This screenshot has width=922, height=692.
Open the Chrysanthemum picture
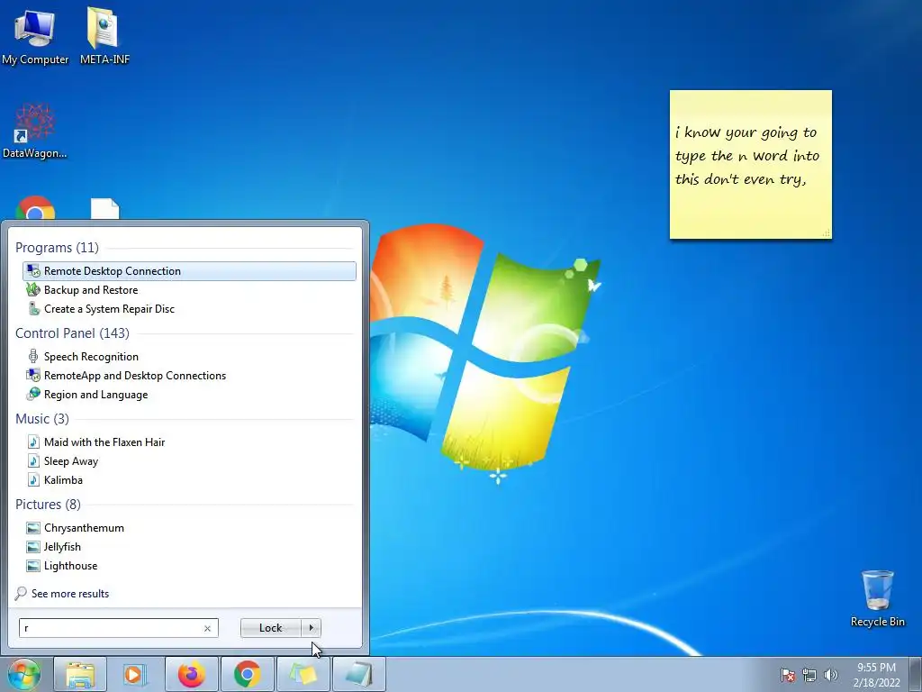click(84, 528)
